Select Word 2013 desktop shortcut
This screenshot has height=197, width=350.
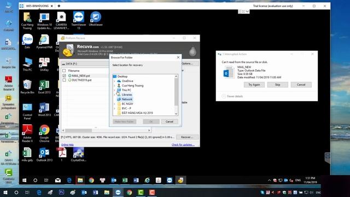44,109
